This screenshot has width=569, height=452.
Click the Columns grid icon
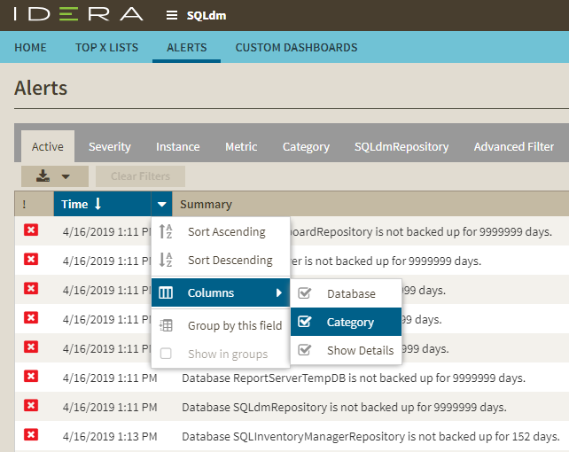click(166, 292)
